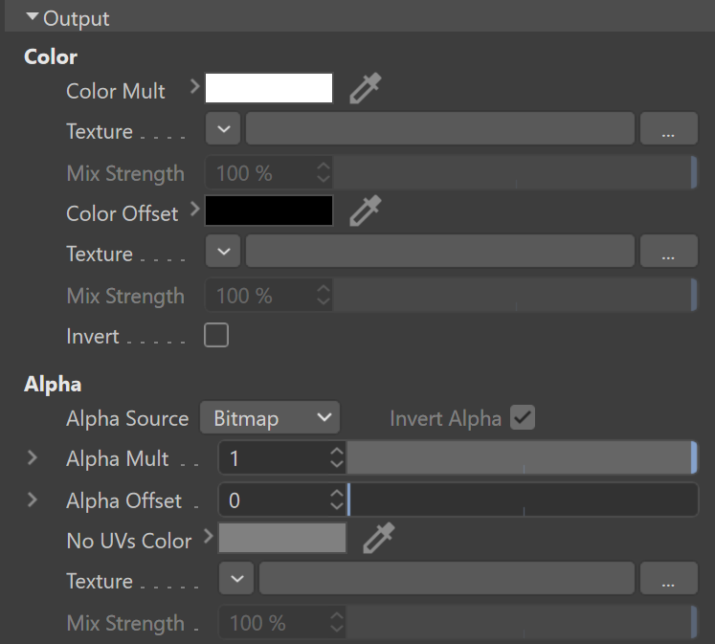Browse Color Offset texture with ellipsis button

(668, 251)
